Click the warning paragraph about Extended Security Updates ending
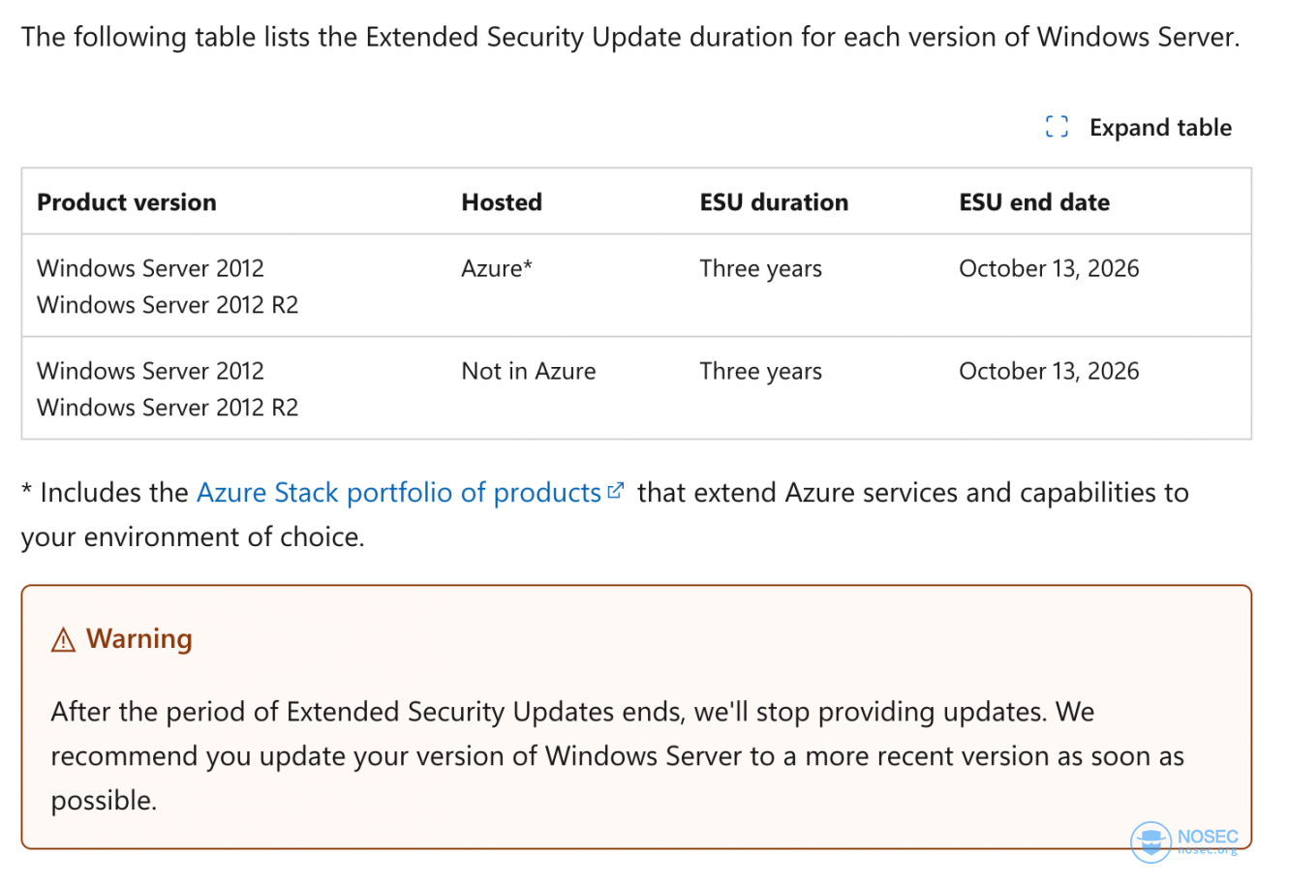 tap(617, 756)
